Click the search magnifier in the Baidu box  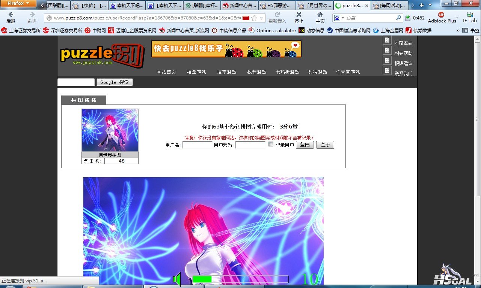point(398,18)
